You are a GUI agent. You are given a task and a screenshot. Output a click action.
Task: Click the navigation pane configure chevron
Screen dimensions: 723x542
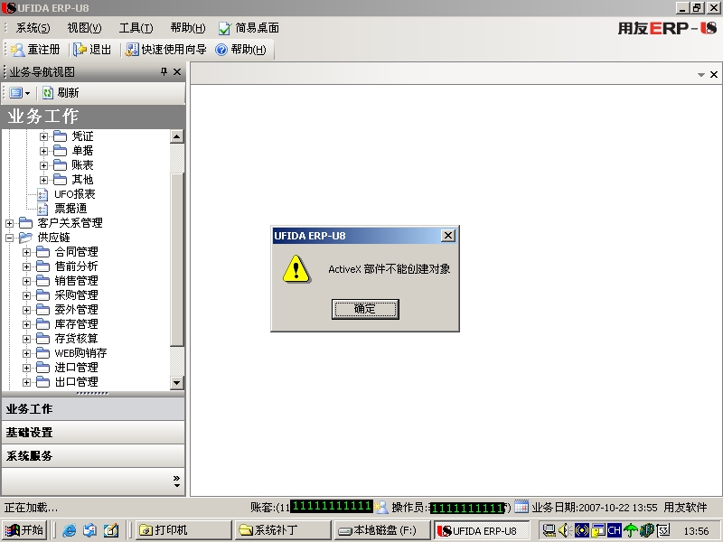(x=176, y=481)
